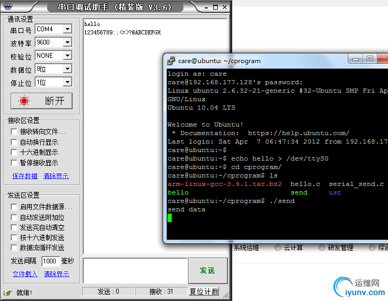Click received text line 'hello'
Viewport: 388px width, 301px height.
point(92,24)
